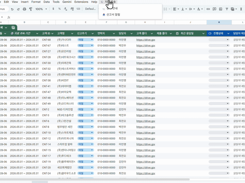Open text wrapping options
The height and width of the screenshot is (183, 245).
tap(192, 9)
